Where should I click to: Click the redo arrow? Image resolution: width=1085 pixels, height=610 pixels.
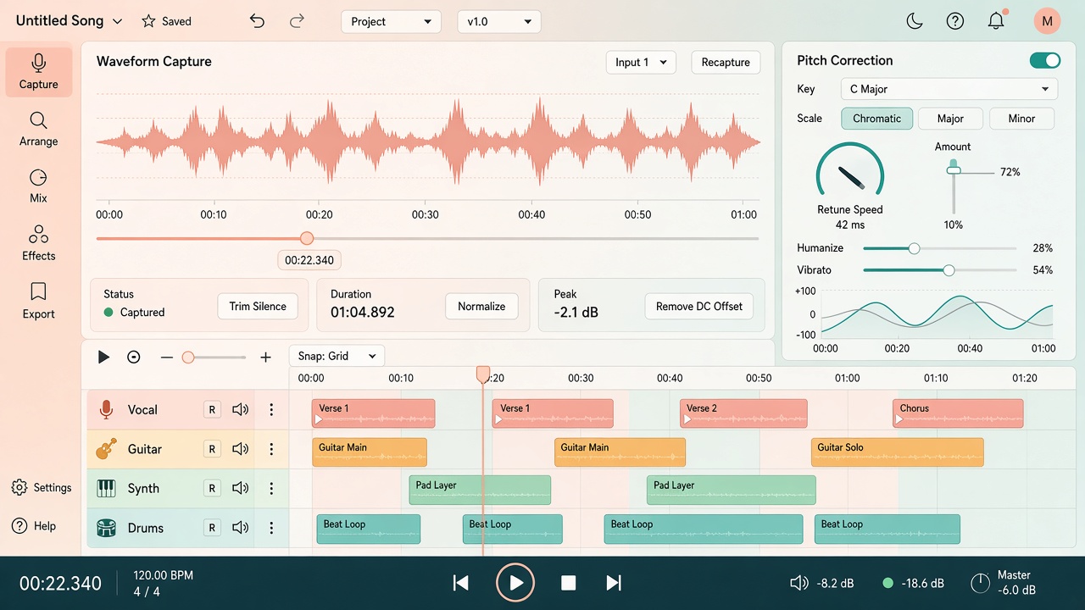pyautogui.click(x=297, y=21)
